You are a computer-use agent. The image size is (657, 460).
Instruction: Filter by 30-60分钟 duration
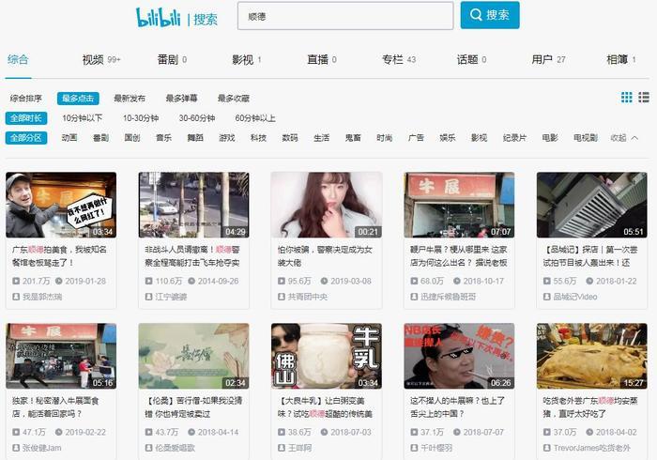[197, 118]
